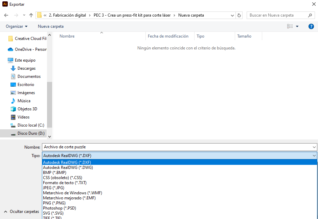Screen dimensions: 318x219
Task: Click Ocultar carpetas toggle
Action: coord(22,212)
